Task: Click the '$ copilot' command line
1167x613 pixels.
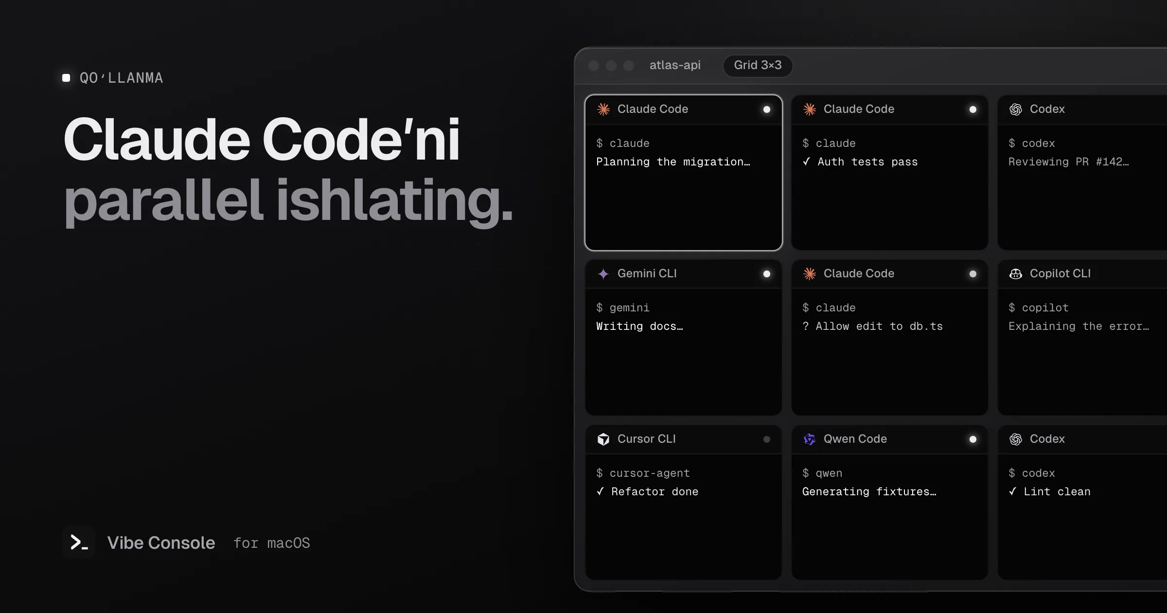Action: point(1039,308)
